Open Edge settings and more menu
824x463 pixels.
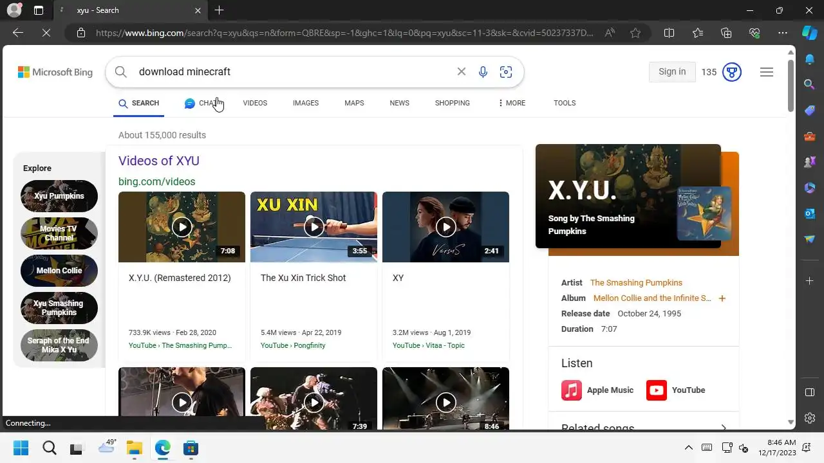coord(783,33)
